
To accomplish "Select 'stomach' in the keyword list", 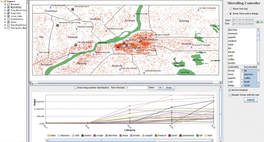I will click(x=242, y=33).
